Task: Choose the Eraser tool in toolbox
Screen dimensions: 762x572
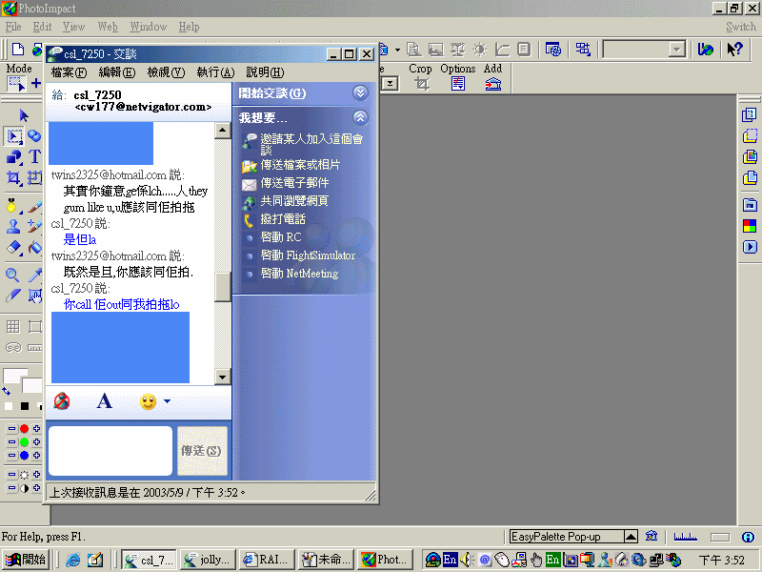Action: 14,248
